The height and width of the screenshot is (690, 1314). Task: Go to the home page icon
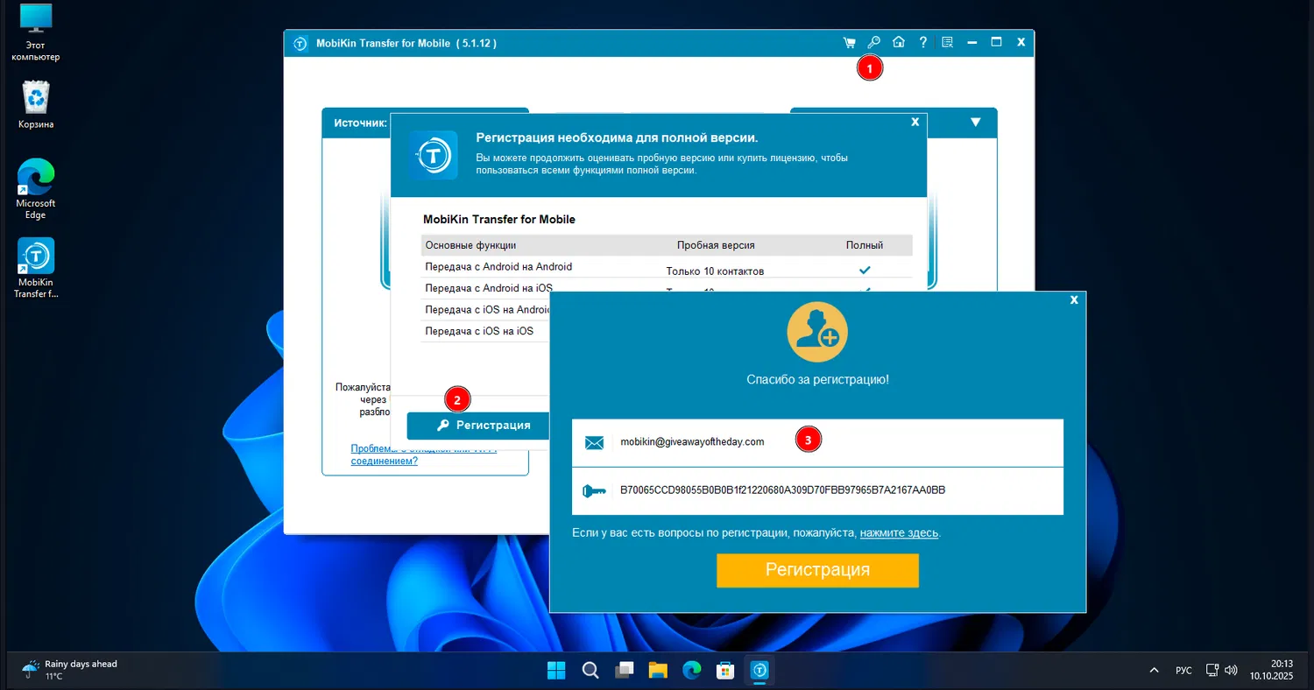[898, 42]
